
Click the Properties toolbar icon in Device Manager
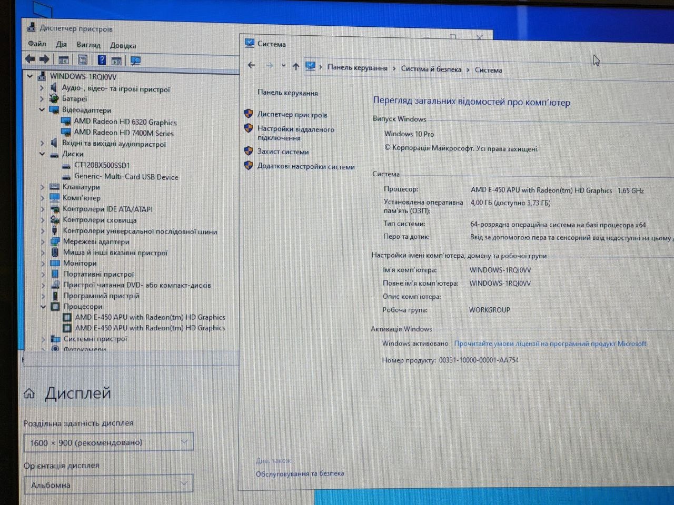click(83, 60)
